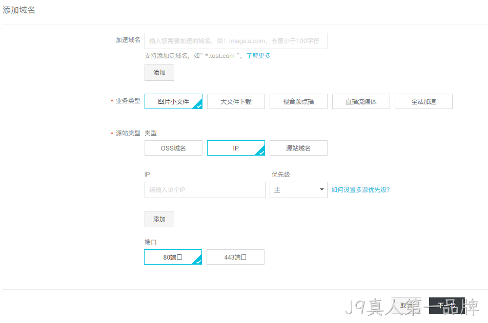Select 大文件下载 business type
The width and height of the screenshot is (488, 323).
[236, 101]
